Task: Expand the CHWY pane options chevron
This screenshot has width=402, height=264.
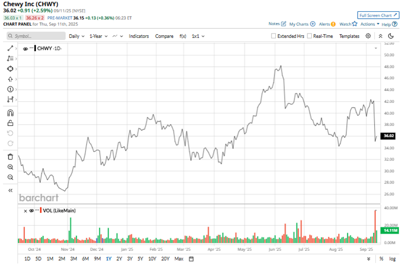Action: pyautogui.click(x=376, y=48)
